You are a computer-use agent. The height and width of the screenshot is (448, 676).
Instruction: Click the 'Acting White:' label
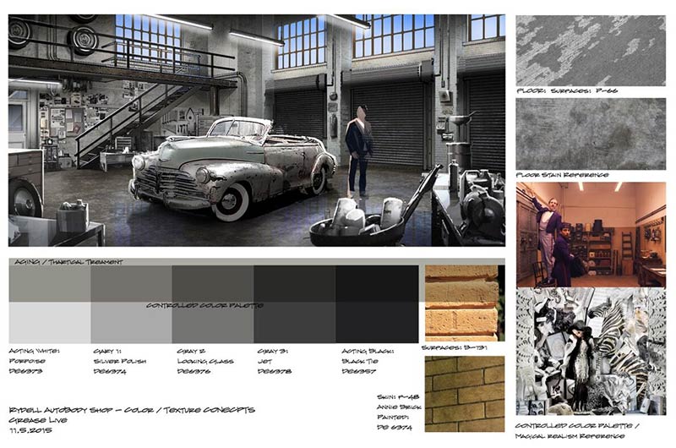35,351
